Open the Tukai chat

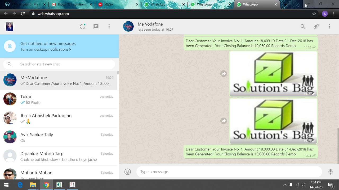point(59,99)
